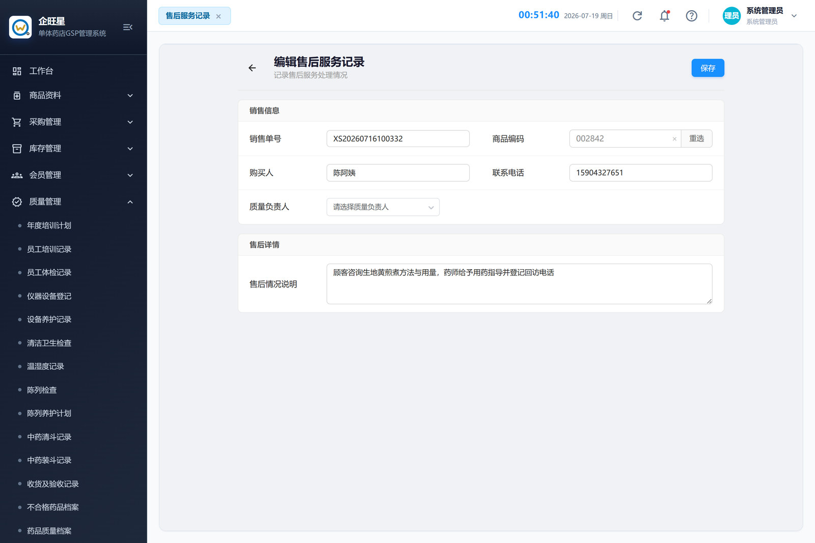815x543 pixels.
Task: Click the 销售单号 input field
Action: [x=398, y=139]
